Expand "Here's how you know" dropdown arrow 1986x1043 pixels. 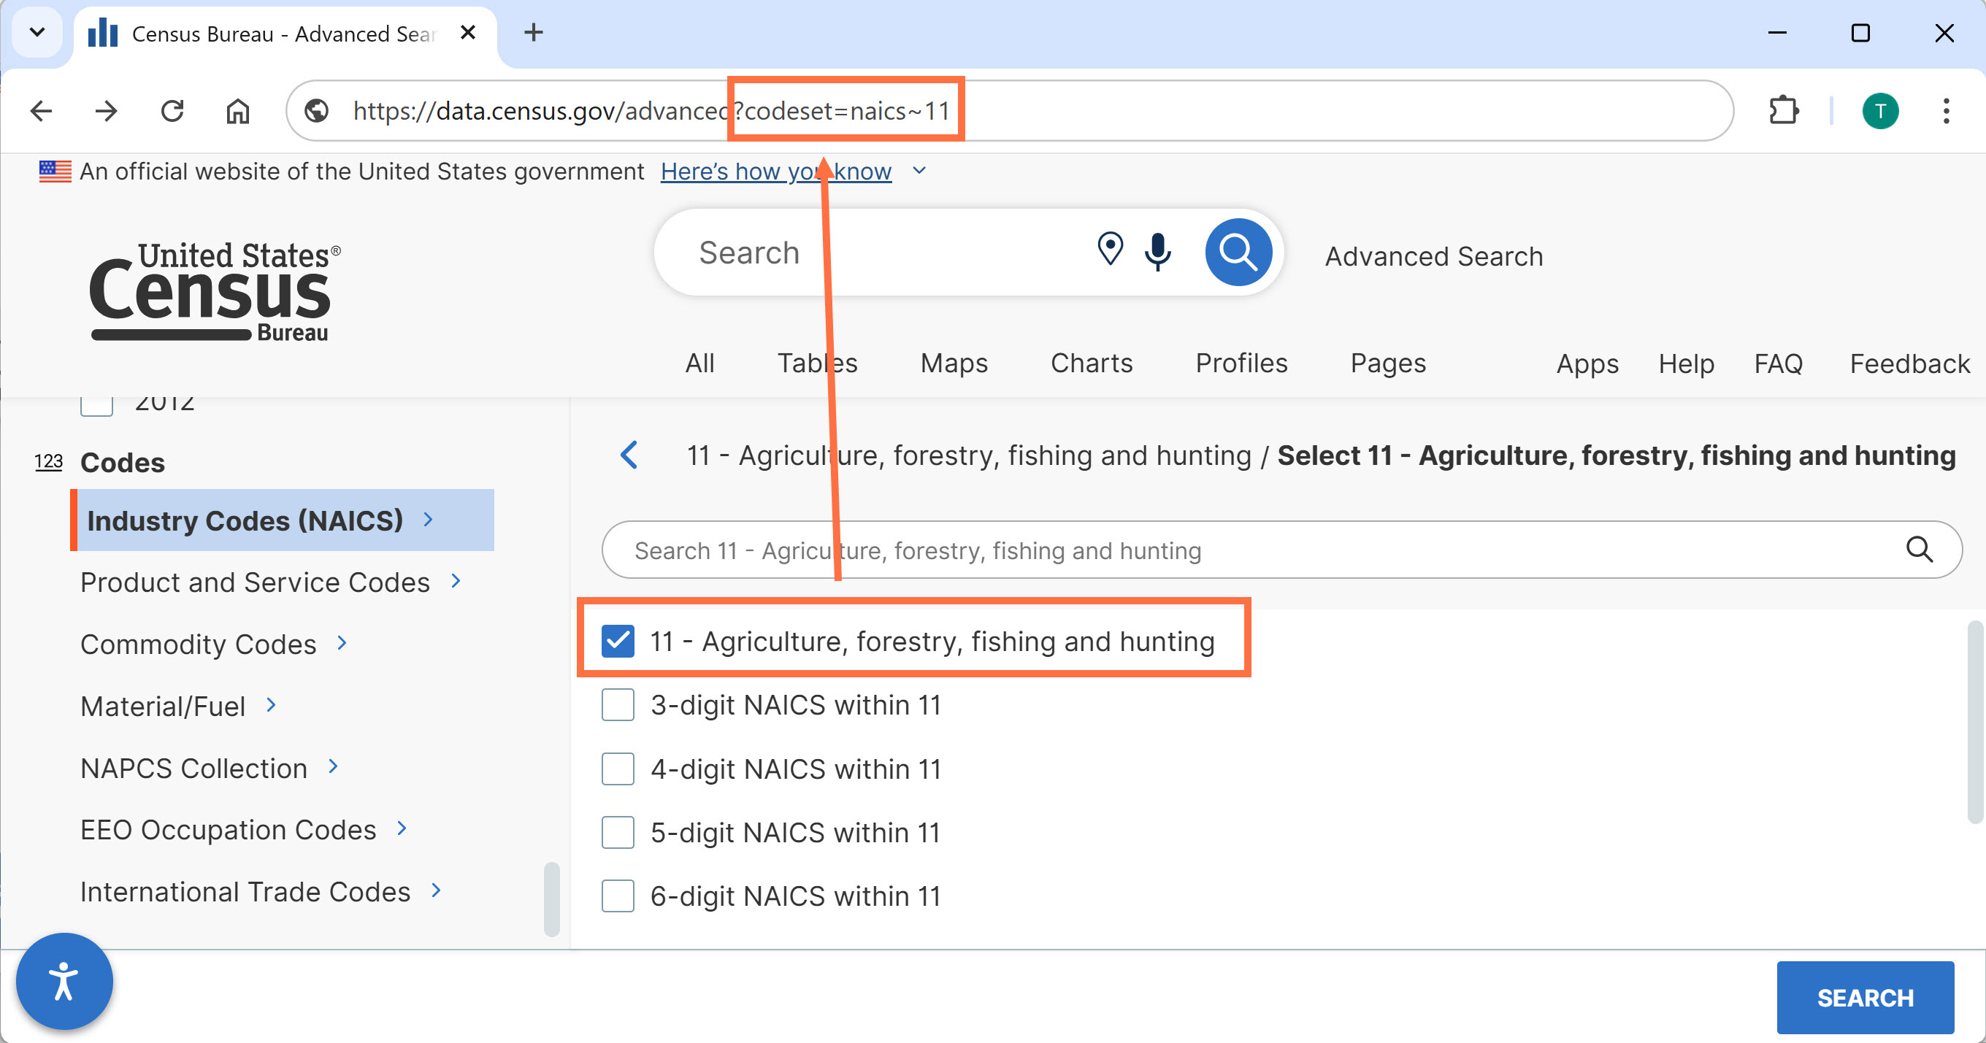[x=919, y=170]
